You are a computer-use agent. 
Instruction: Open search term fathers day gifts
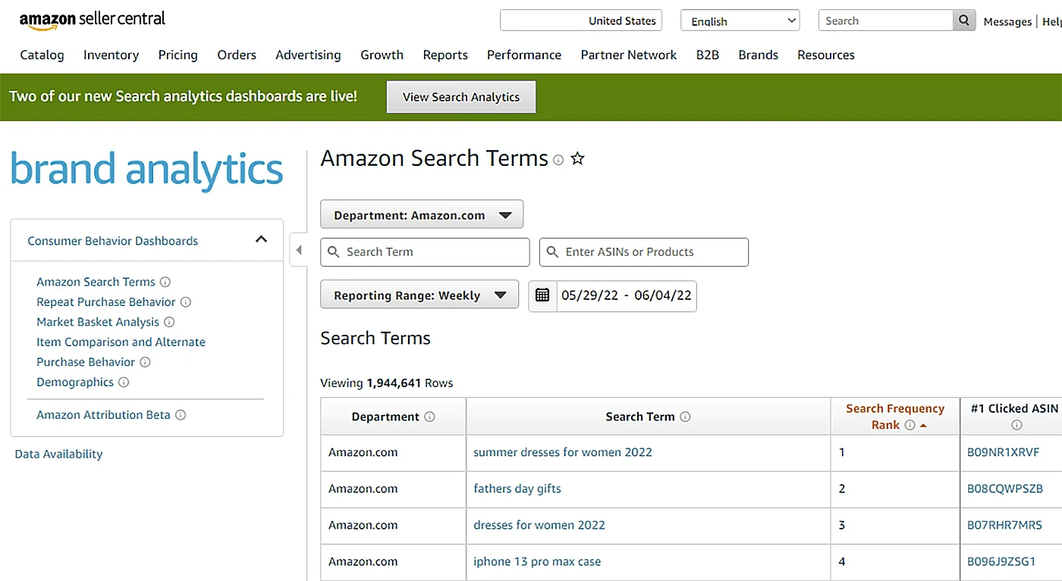(x=517, y=489)
